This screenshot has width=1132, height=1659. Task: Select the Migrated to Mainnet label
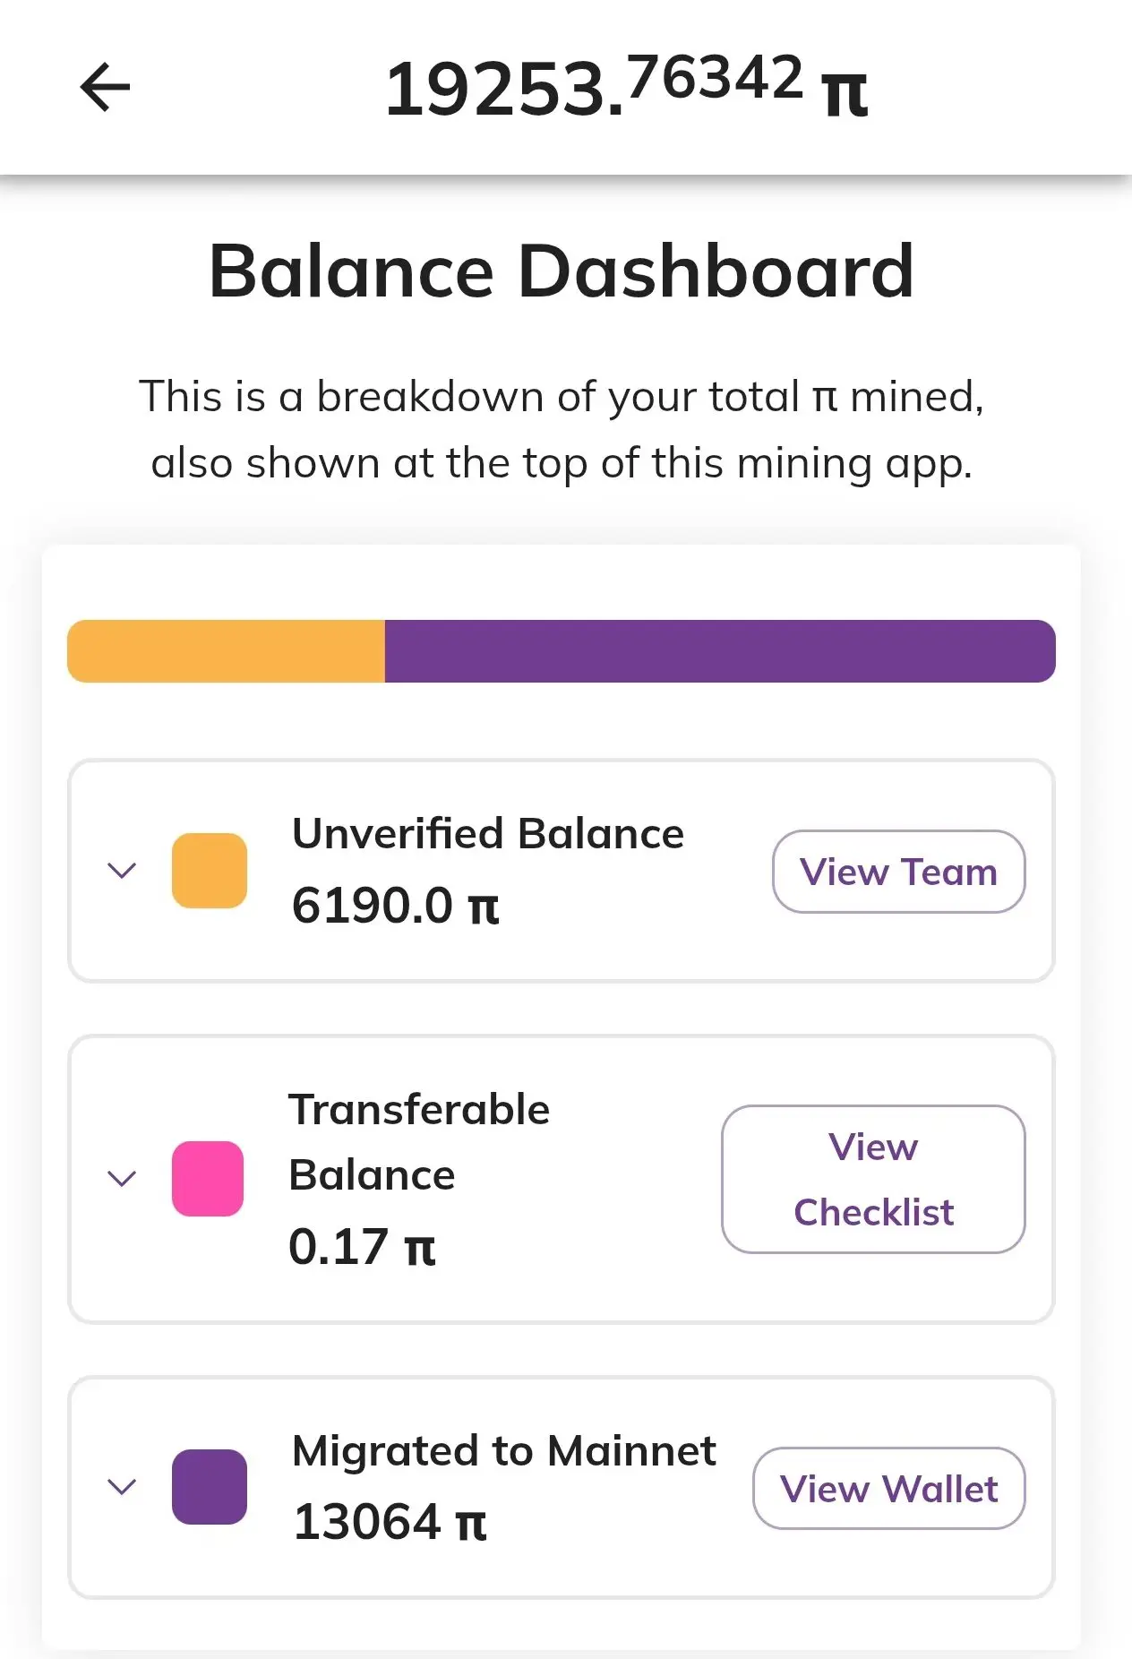pos(504,1450)
